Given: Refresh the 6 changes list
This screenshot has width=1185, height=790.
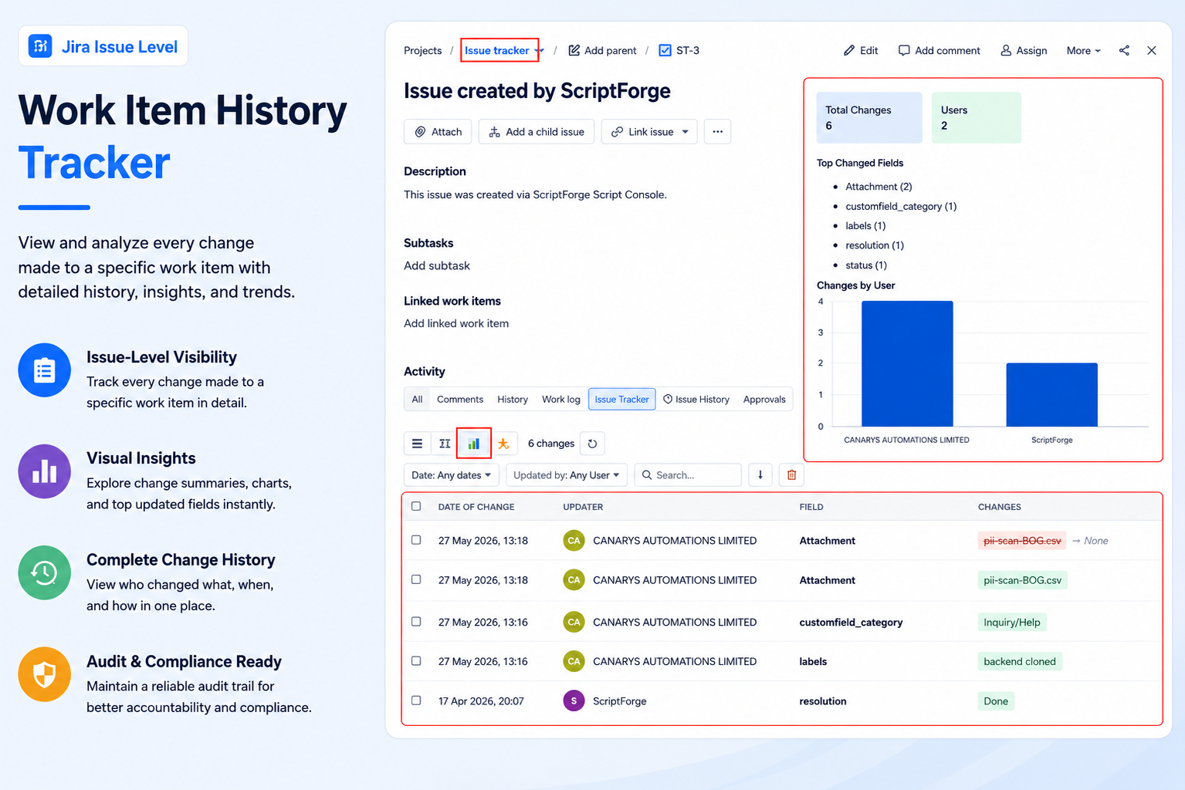Looking at the screenshot, I should (592, 444).
